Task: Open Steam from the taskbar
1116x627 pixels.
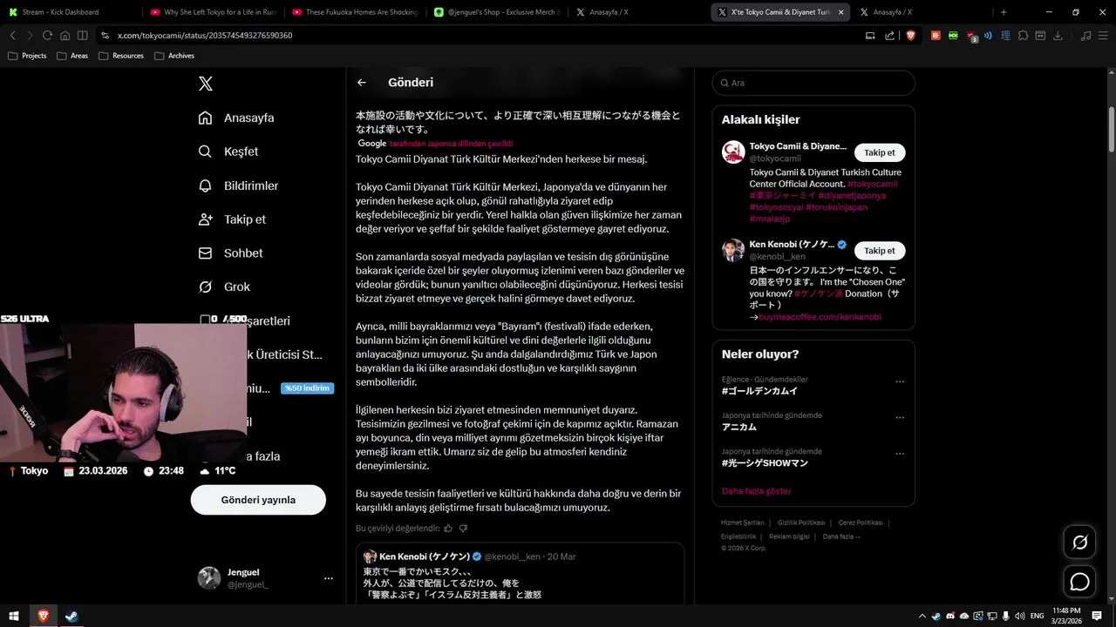Action: [x=71, y=616]
